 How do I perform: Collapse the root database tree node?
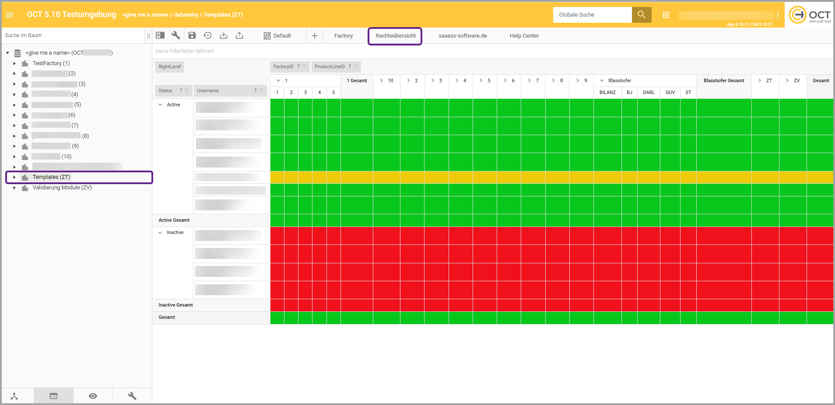7,53
